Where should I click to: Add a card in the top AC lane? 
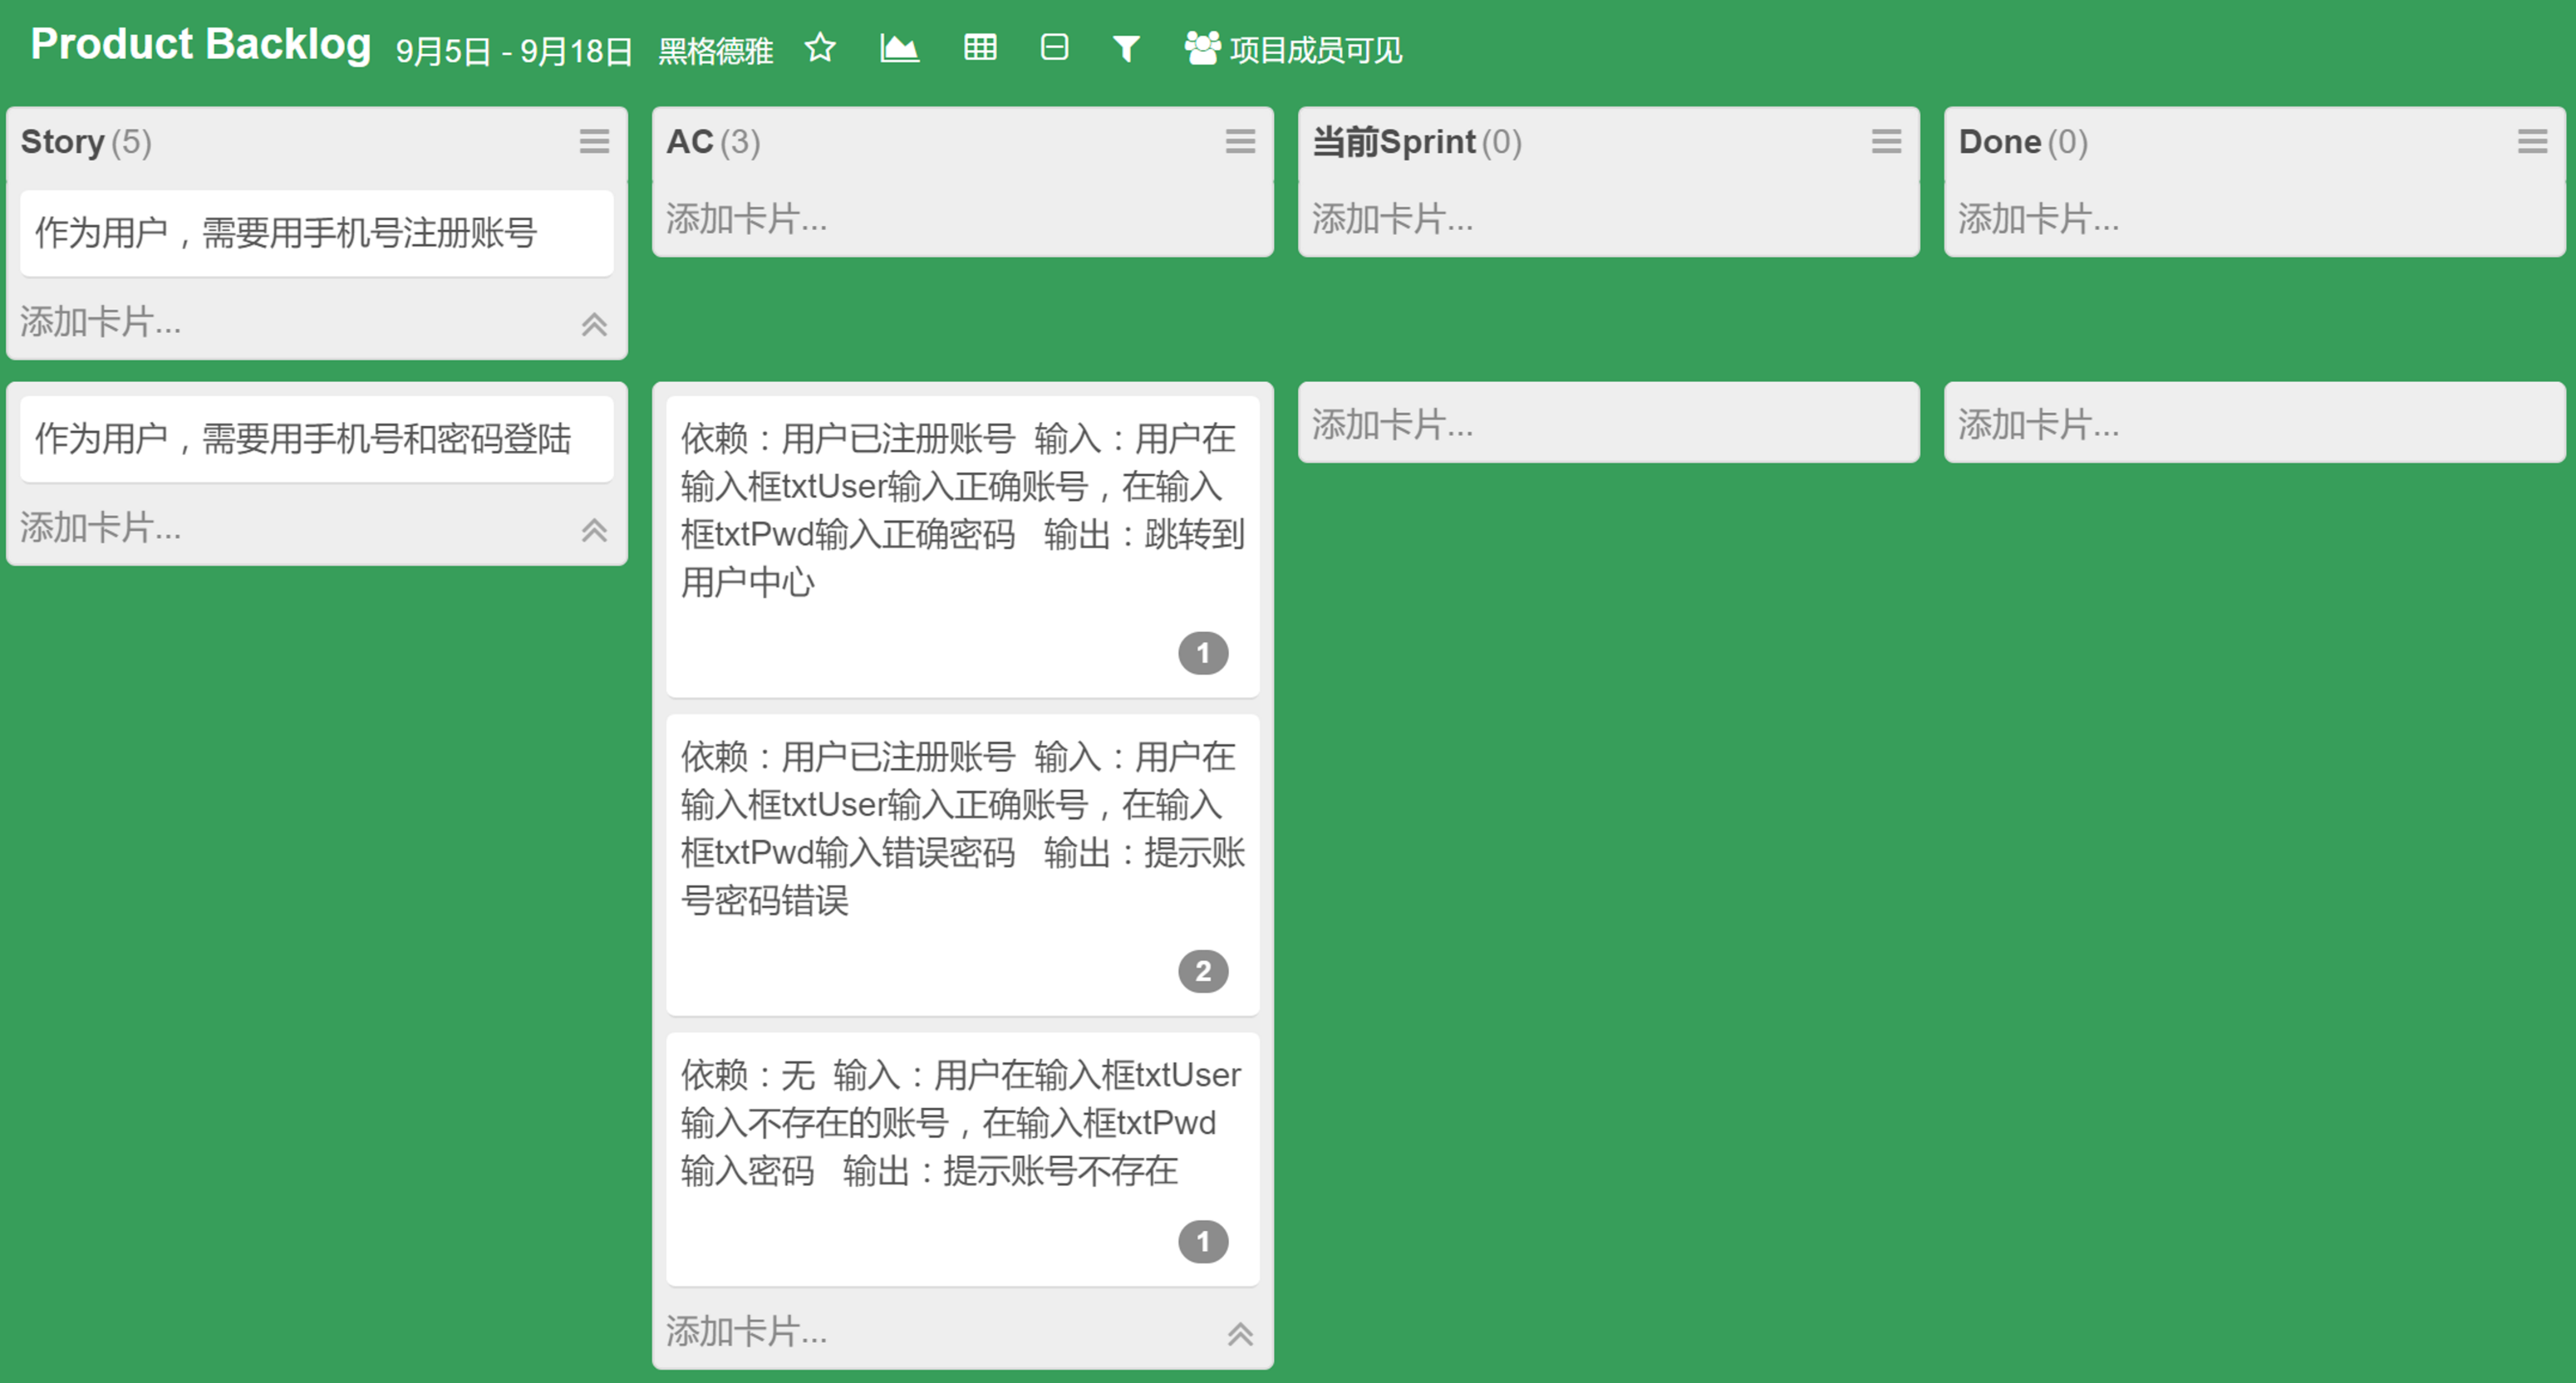tap(747, 219)
